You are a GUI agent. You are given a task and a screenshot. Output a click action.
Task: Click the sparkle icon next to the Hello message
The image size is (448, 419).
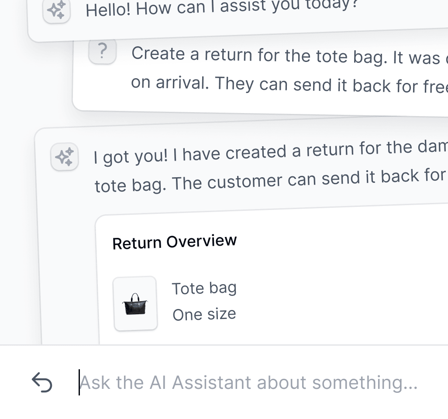point(57,10)
